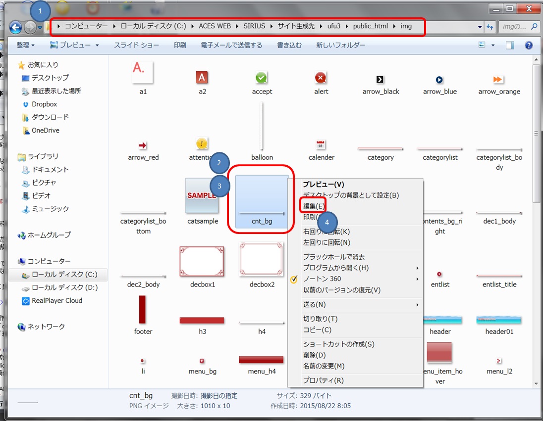Expand the view options dropdown arrow
Viewport: 543px width, 421px height.
493,46
